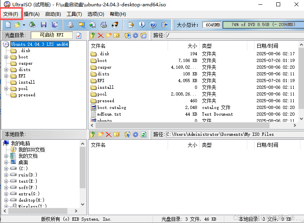This screenshot has width=304, height=223.
Task: Expand the (C:) drive node
Action: [6, 169]
